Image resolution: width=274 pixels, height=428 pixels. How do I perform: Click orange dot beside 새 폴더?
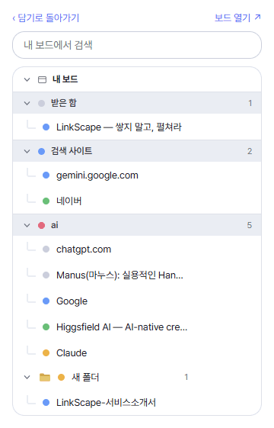62,378
